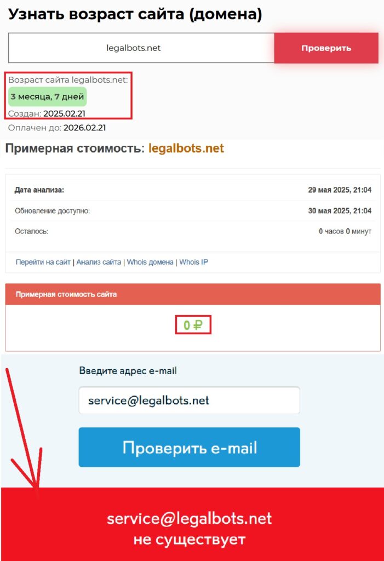Viewport: 384px width, 561px height.
Task: Click the Примерная стоимость сайта header bar
Action: pyautogui.click(x=192, y=294)
